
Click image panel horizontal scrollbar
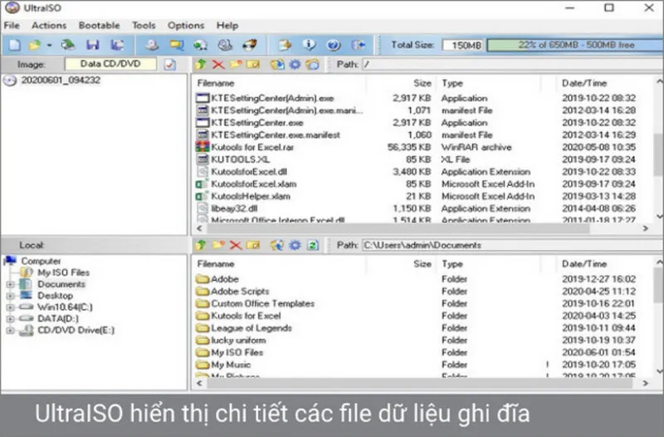(398, 228)
